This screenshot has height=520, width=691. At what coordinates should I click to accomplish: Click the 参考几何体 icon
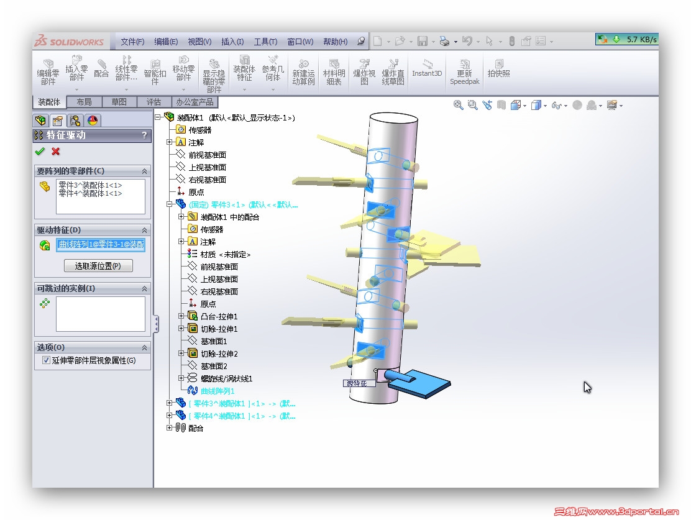click(x=273, y=68)
